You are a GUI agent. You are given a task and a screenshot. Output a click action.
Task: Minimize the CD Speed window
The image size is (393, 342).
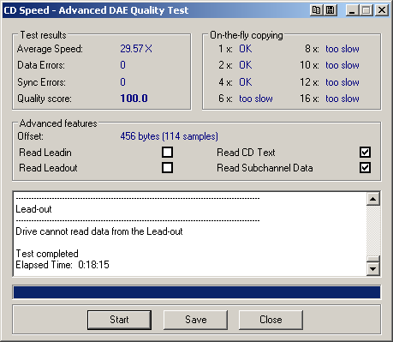[352, 10]
